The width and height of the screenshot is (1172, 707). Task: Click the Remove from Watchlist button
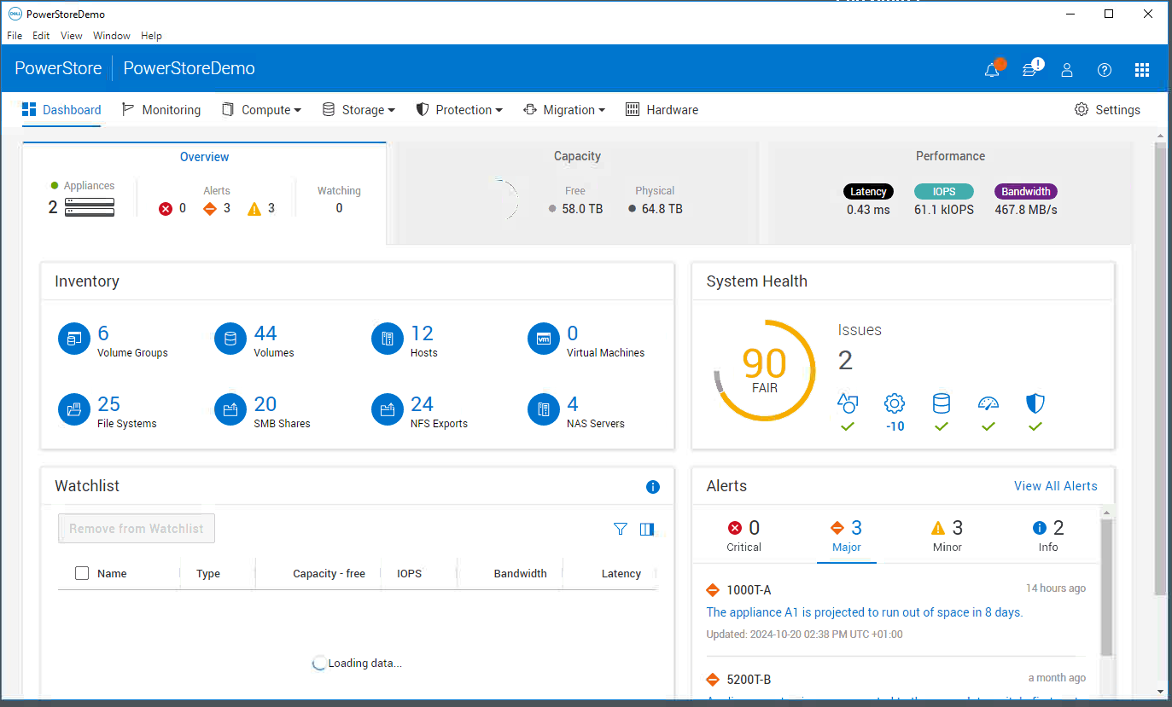(x=137, y=529)
